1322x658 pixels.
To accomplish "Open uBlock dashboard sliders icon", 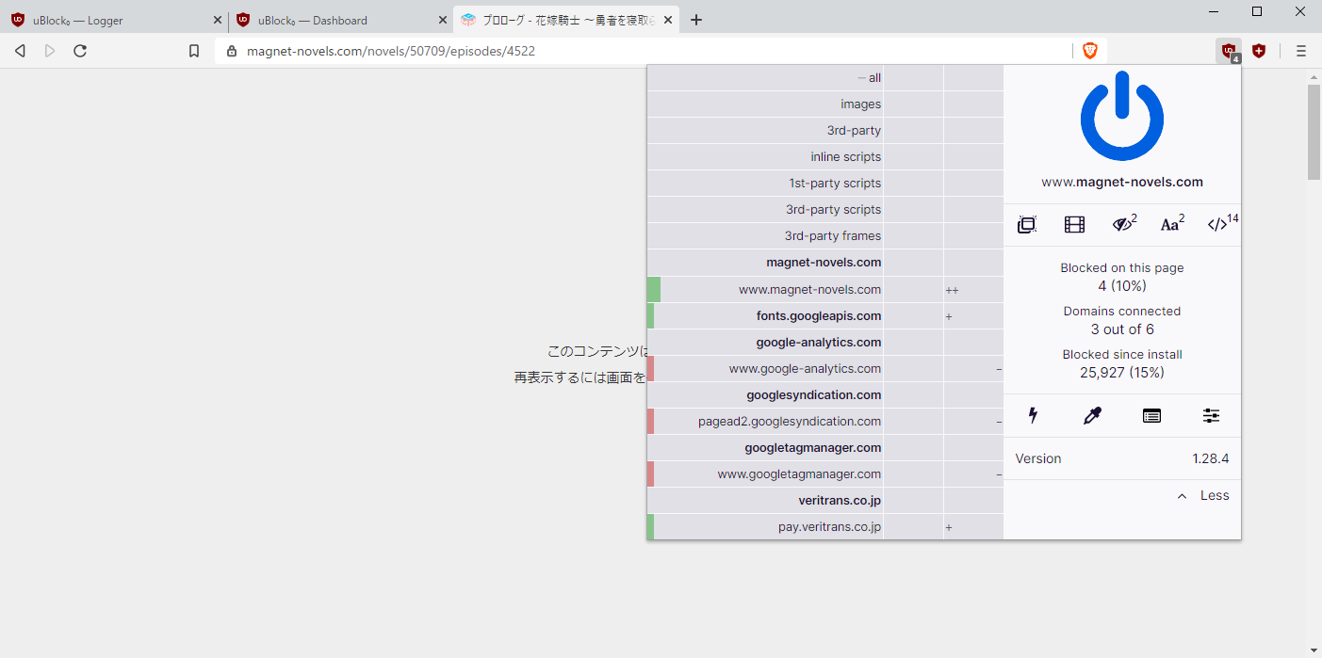I will 1211,415.
